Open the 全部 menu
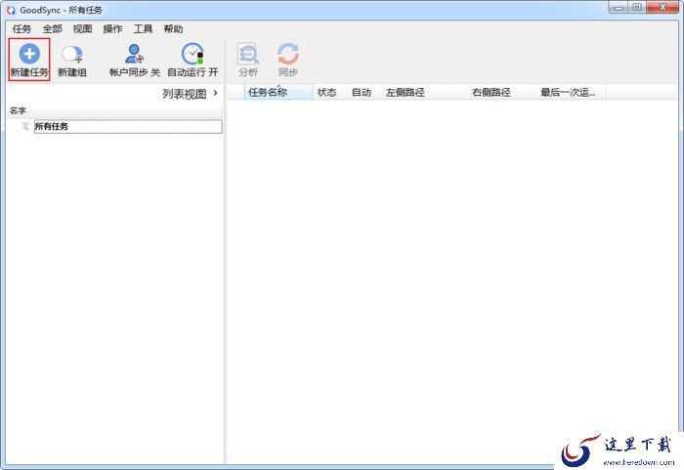 (53, 28)
